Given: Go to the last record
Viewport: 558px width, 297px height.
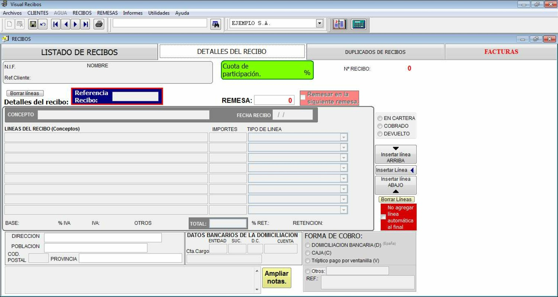Looking at the screenshot, I should tap(86, 25).
